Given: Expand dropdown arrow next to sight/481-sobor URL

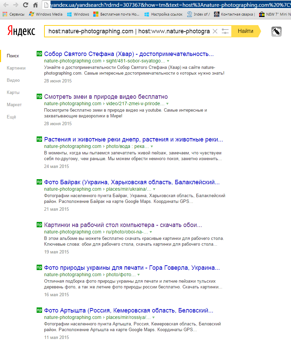Looking at the screenshot, I should [x=168, y=61].
